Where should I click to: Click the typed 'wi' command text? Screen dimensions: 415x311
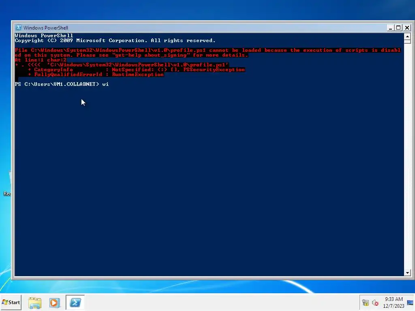click(106, 84)
